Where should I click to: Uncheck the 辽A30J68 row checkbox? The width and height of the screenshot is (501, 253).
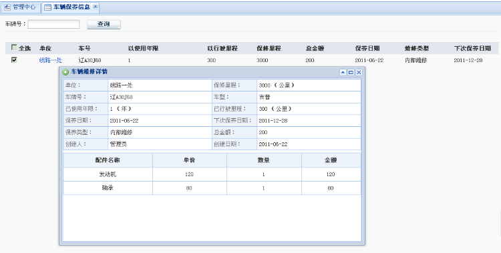coord(14,59)
